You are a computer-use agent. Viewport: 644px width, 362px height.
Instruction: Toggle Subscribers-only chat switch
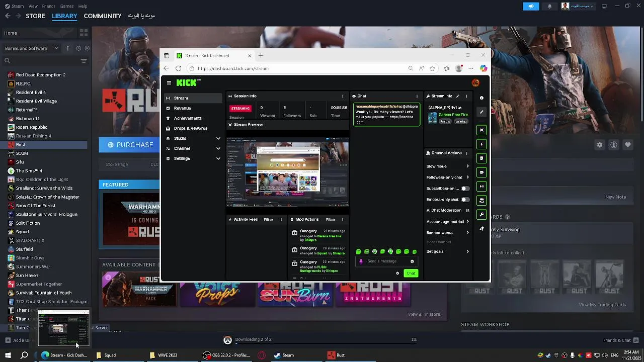(465, 189)
